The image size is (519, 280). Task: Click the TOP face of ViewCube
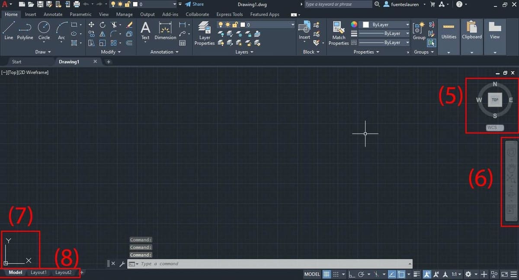point(495,100)
